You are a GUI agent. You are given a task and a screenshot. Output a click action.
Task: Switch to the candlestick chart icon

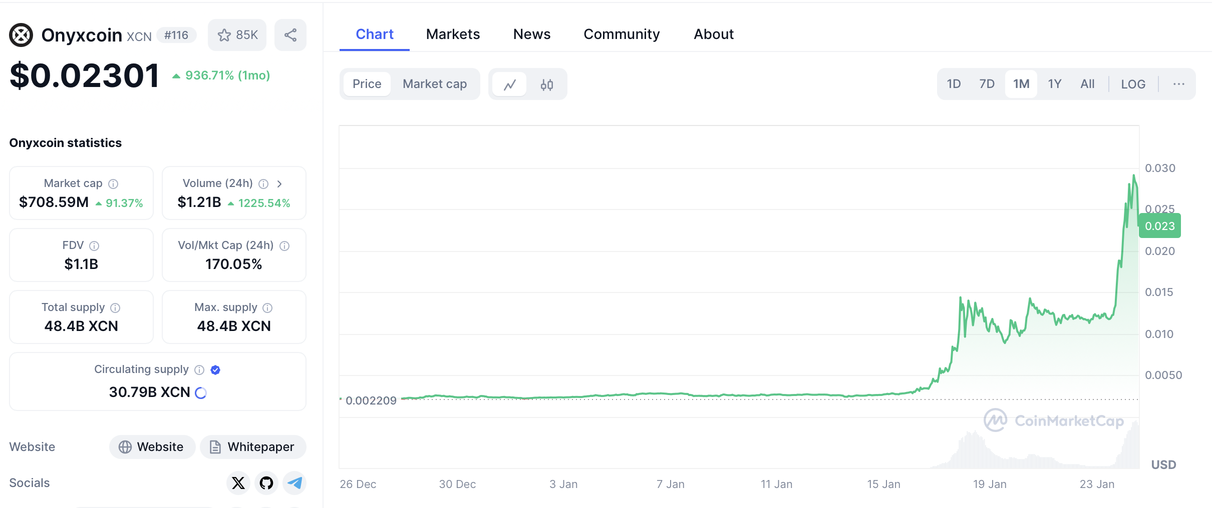[x=546, y=84]
